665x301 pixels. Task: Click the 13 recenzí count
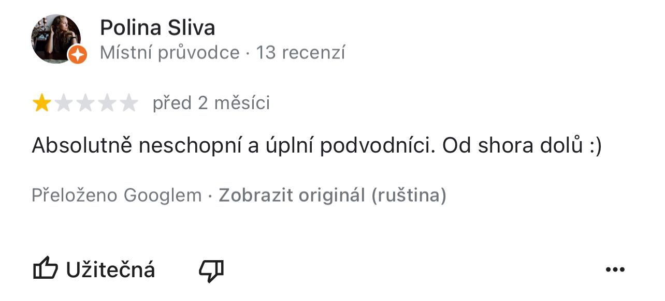tap(301, 53)
